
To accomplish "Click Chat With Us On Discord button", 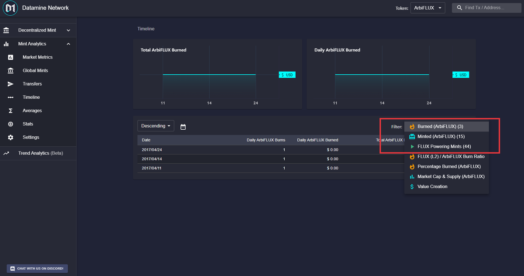I will point(37,268).
